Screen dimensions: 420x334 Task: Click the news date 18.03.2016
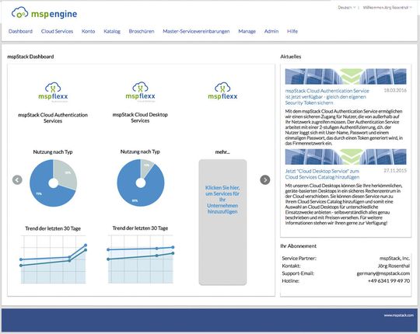[x=395, y=90]
